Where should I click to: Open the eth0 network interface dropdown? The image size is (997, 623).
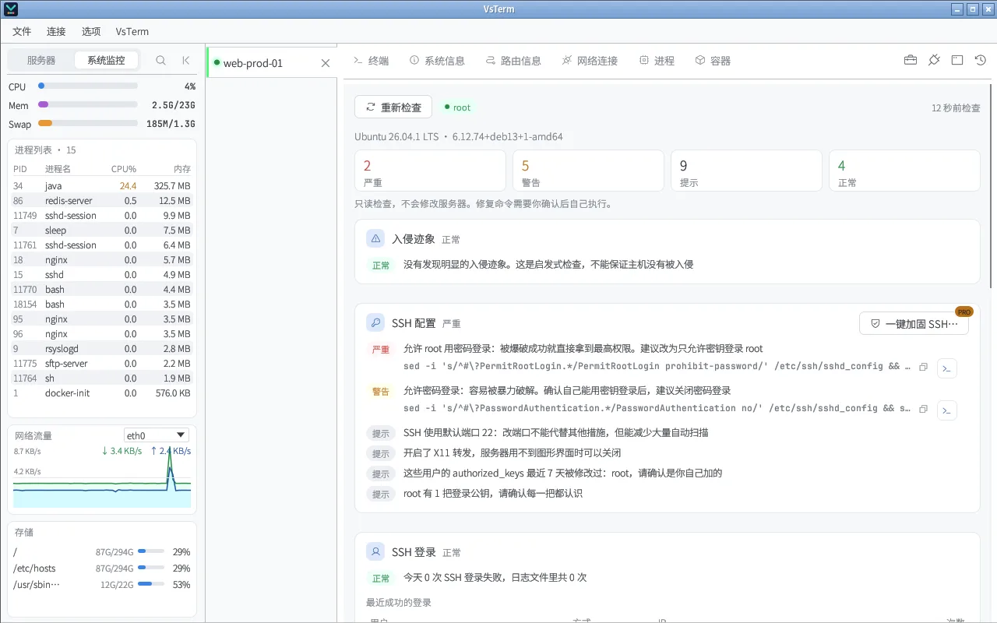pyautogui.click(x=157, y=435)
